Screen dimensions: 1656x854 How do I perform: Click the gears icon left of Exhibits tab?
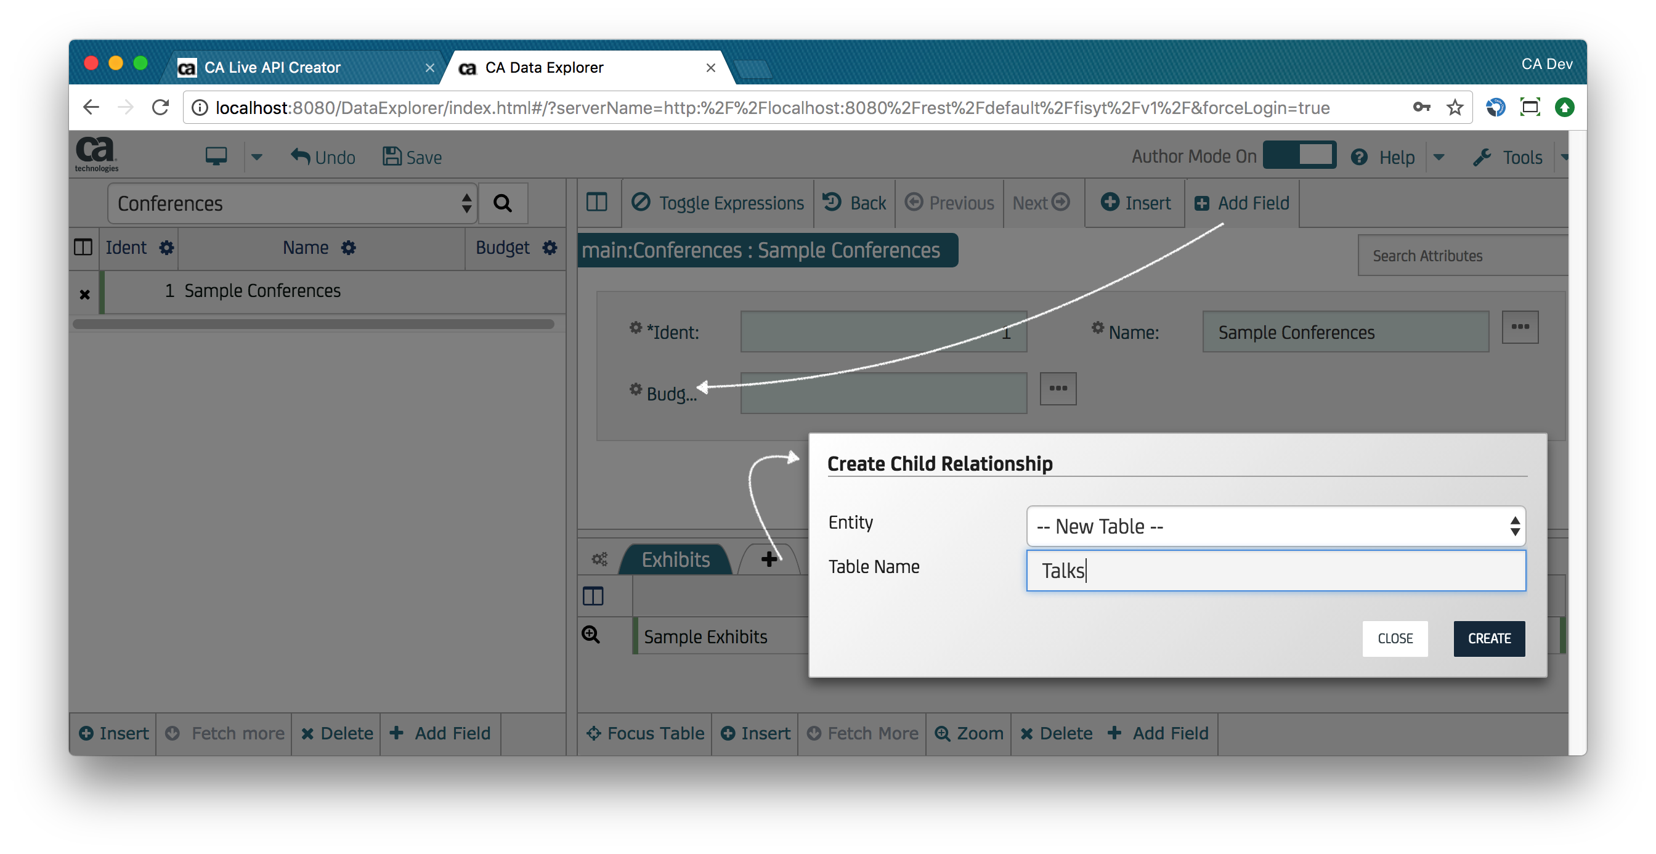point(599,559)
